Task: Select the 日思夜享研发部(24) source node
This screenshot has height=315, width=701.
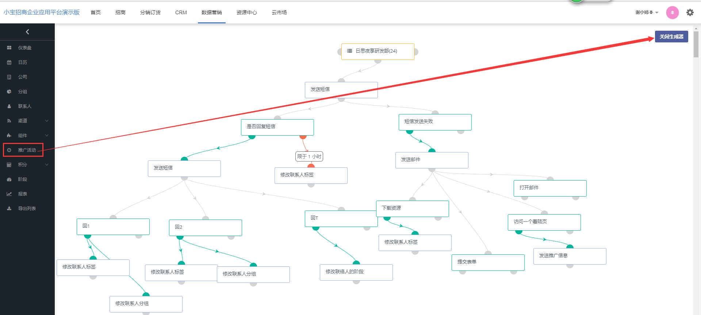Action: coord(378,51)
